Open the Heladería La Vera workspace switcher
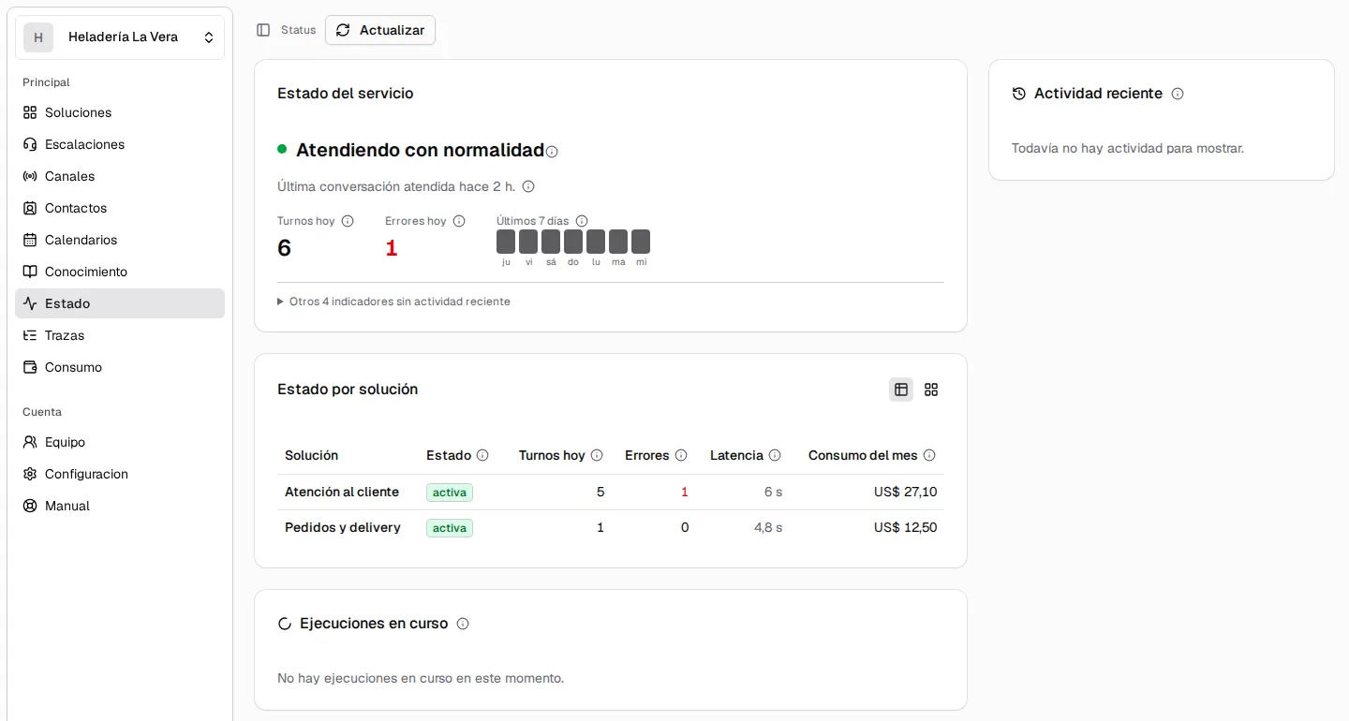The width and height of the screenshot is (1349, 721). 120,37
